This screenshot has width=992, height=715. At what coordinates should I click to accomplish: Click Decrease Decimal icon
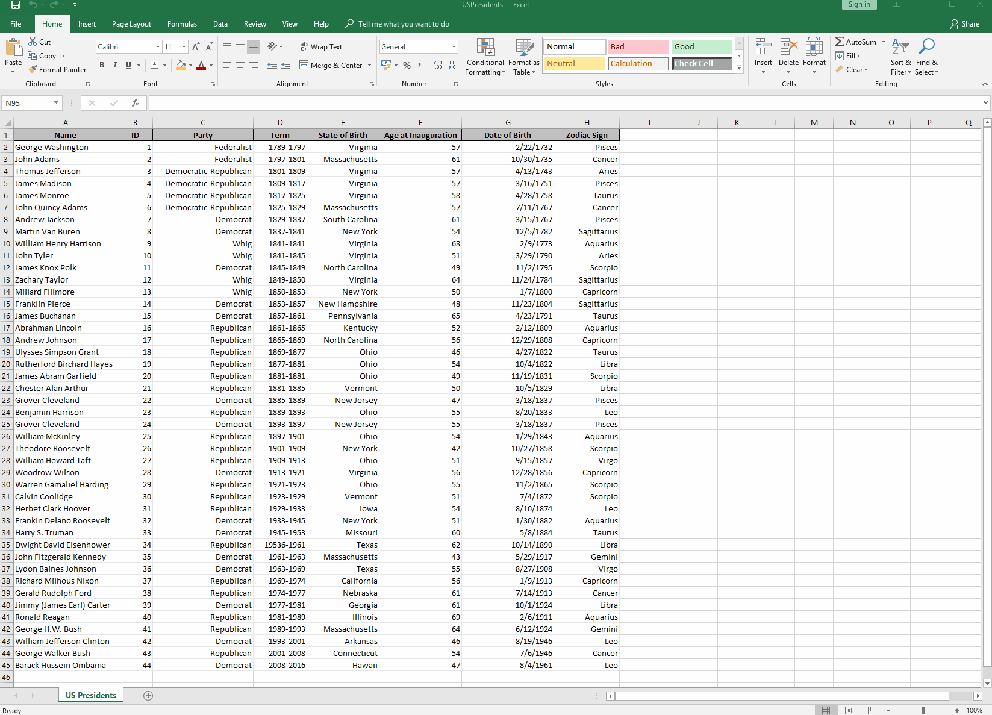click(x=452, y=65)
